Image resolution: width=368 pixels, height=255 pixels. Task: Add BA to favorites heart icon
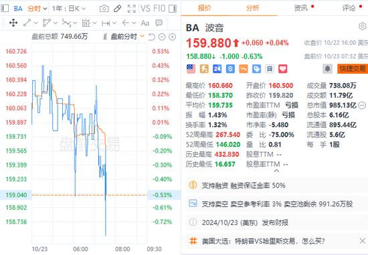[283, 69]
